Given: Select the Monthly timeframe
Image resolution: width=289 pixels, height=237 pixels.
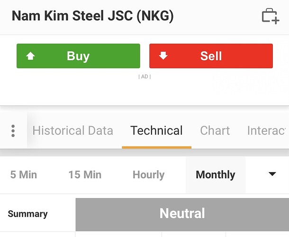Looking at the screenshot, I should (215, 175).
